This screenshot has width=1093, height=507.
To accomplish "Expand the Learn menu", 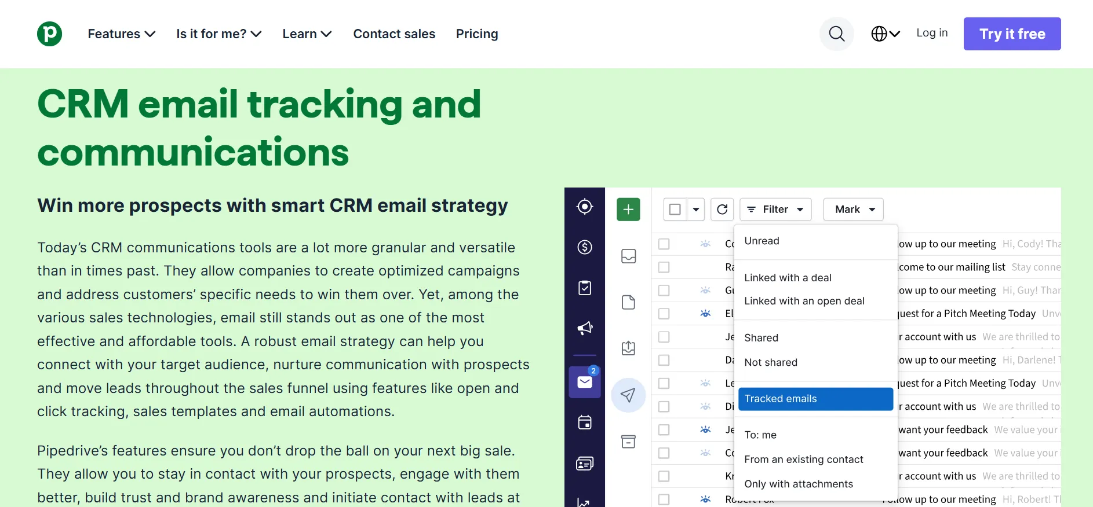I will (x=307, y=34).
